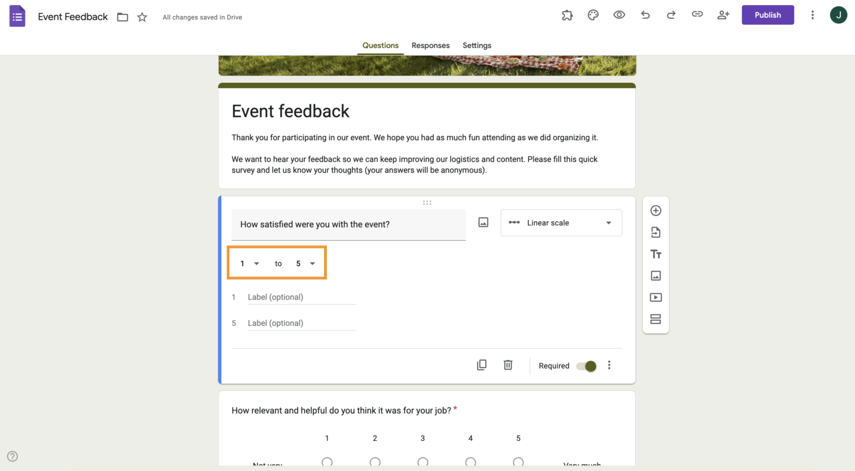The width and height of the screenshot is (855, 471).
Task: Duplicate the satisfaction question
Action: click(x=481, y=365)
